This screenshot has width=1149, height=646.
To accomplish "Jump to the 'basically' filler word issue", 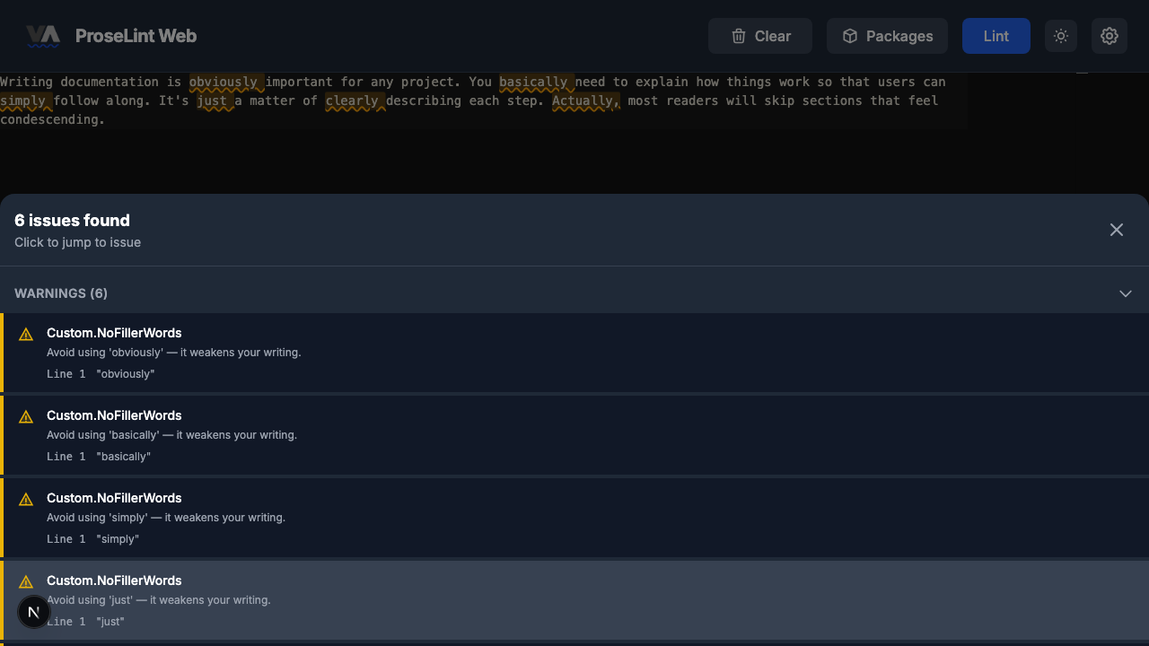I will point(574,435).
